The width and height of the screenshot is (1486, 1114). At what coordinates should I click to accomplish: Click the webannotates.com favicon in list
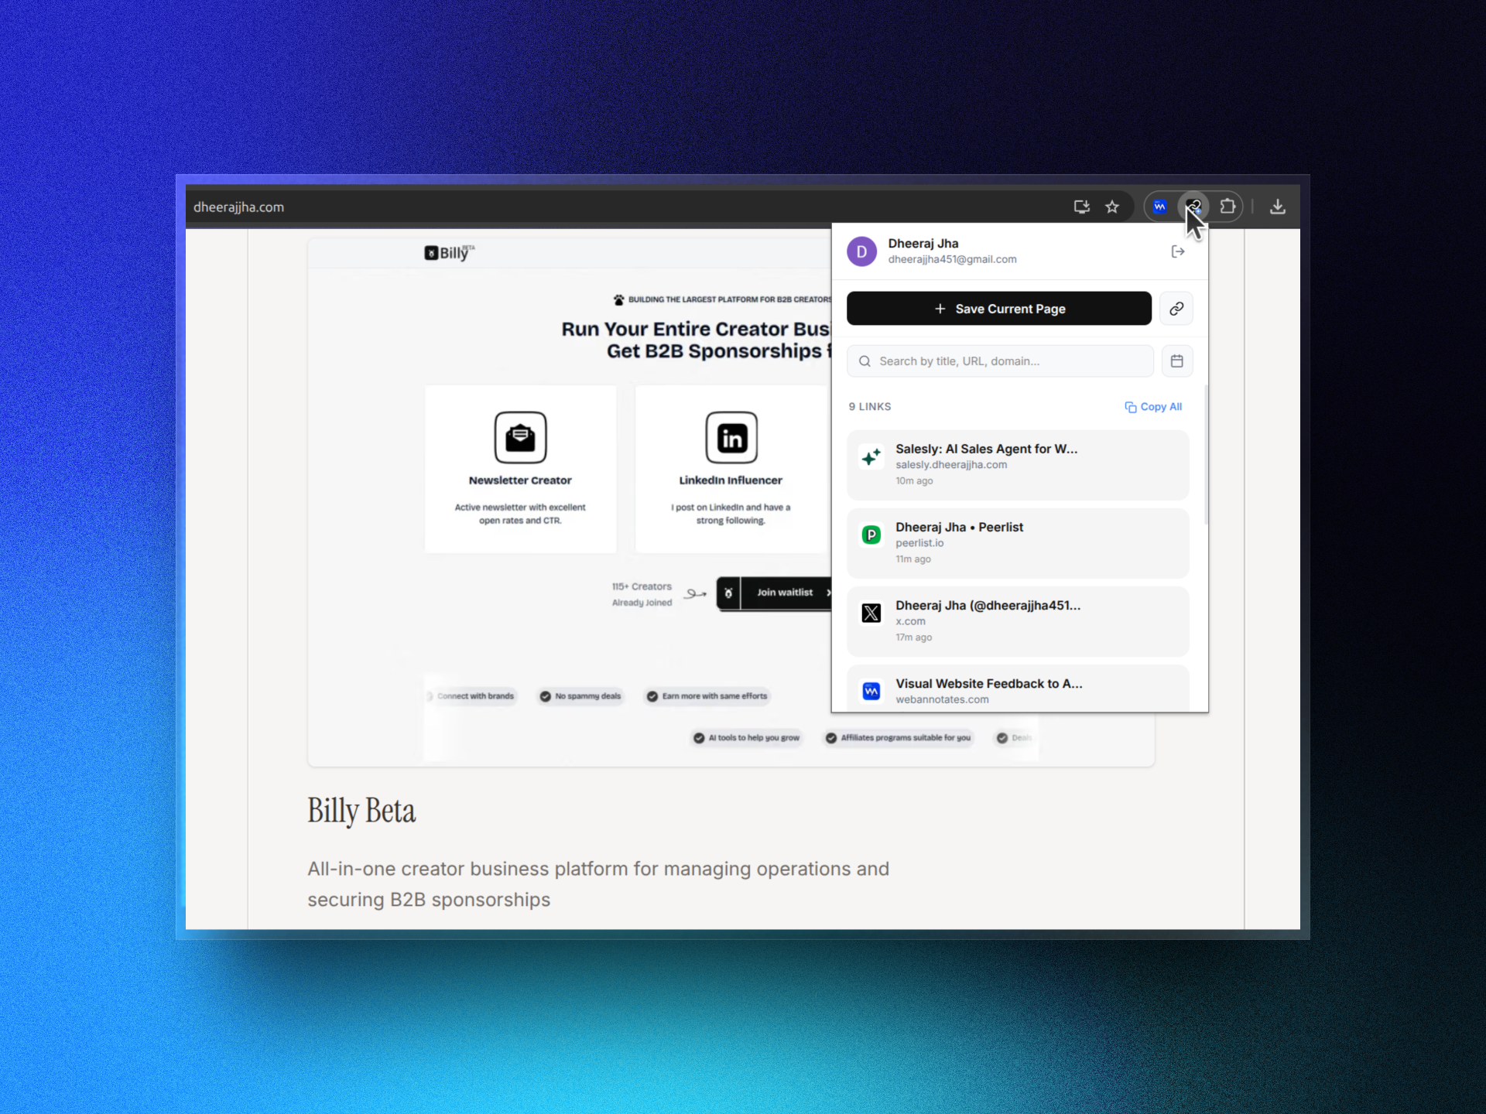click(871, 691)
